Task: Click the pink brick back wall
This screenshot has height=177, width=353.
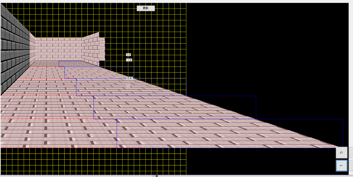Action: pyautogui.click(x=58, y=49)
